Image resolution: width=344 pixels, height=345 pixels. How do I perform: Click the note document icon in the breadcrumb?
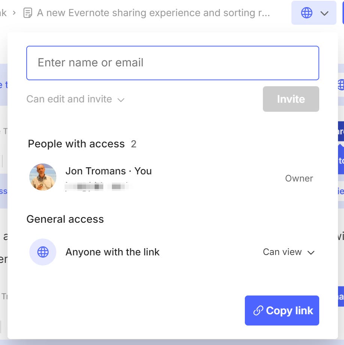27,12
